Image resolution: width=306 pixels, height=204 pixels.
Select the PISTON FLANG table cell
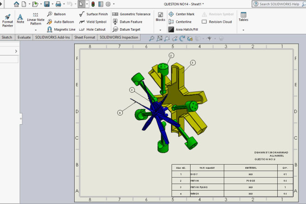point(207,187)
